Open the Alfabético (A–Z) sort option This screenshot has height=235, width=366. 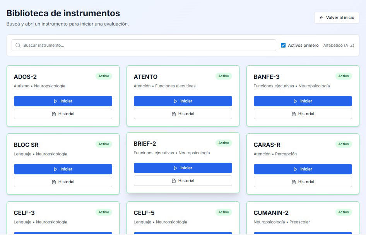(x=339, y=45)
